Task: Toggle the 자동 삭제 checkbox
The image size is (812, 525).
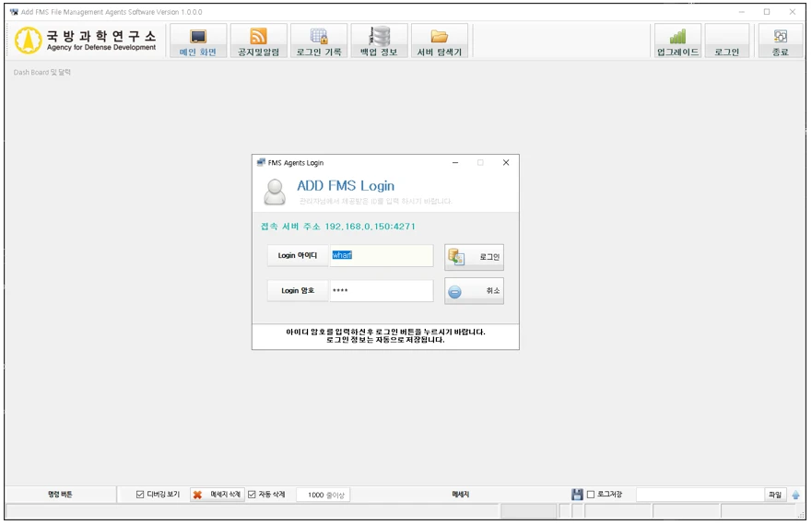Action: (x=252, y=495)
